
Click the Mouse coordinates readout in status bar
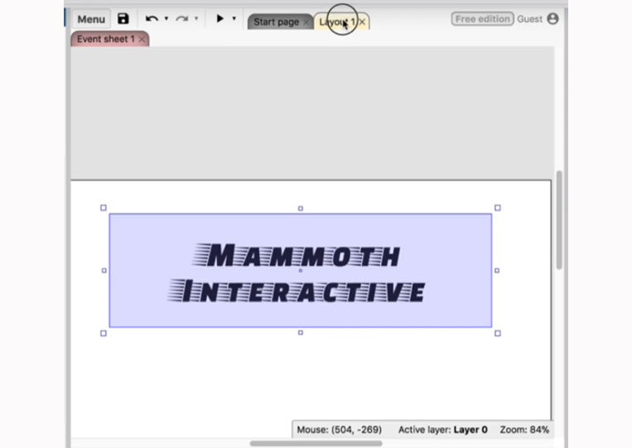click(x=339, y=430)
